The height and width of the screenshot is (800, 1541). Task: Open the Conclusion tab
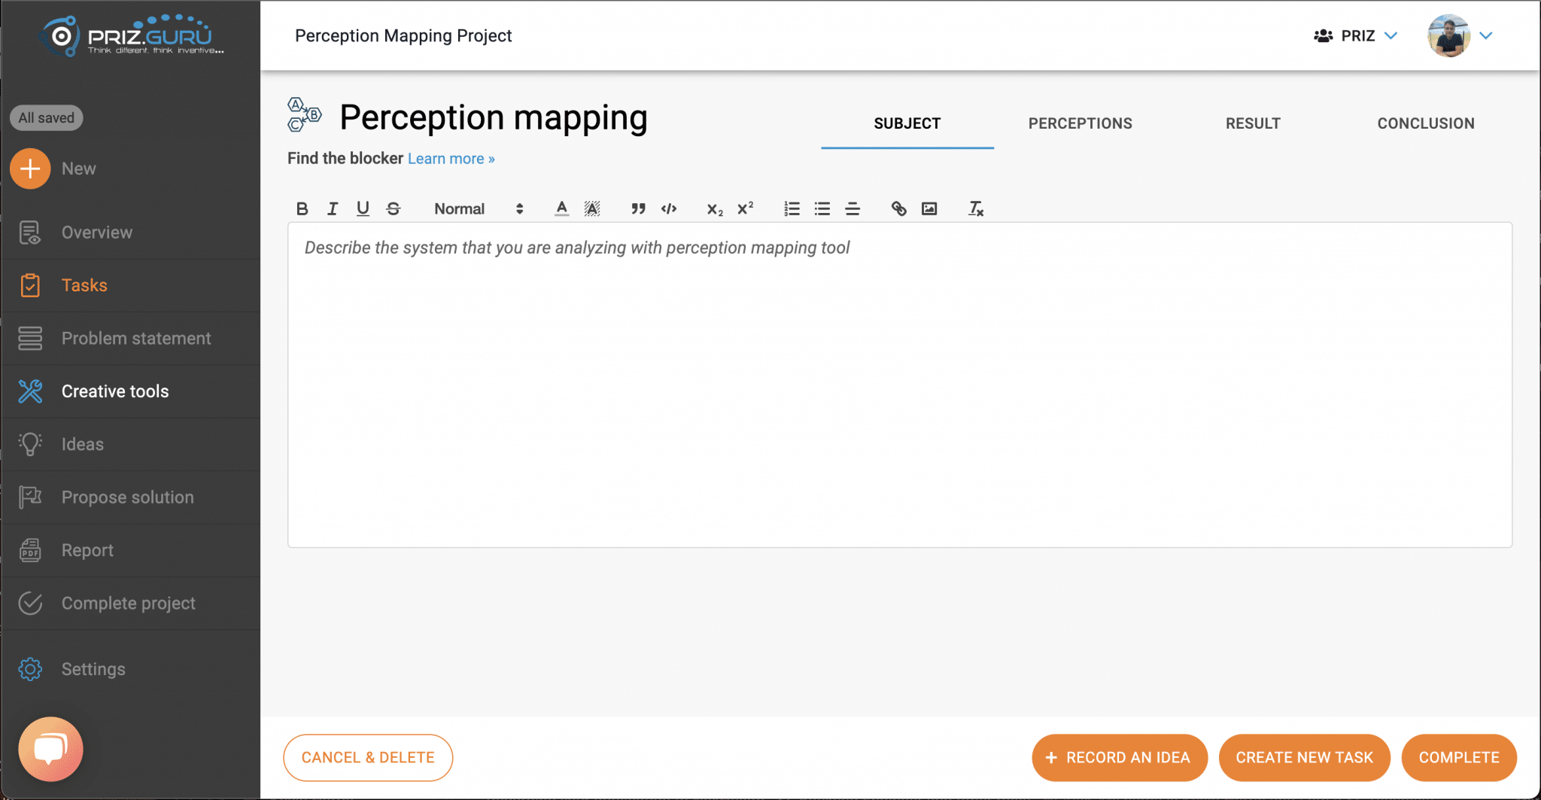pos(1425,123)
